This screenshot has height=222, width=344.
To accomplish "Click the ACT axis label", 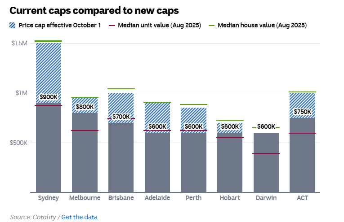I will click(302, 198).
